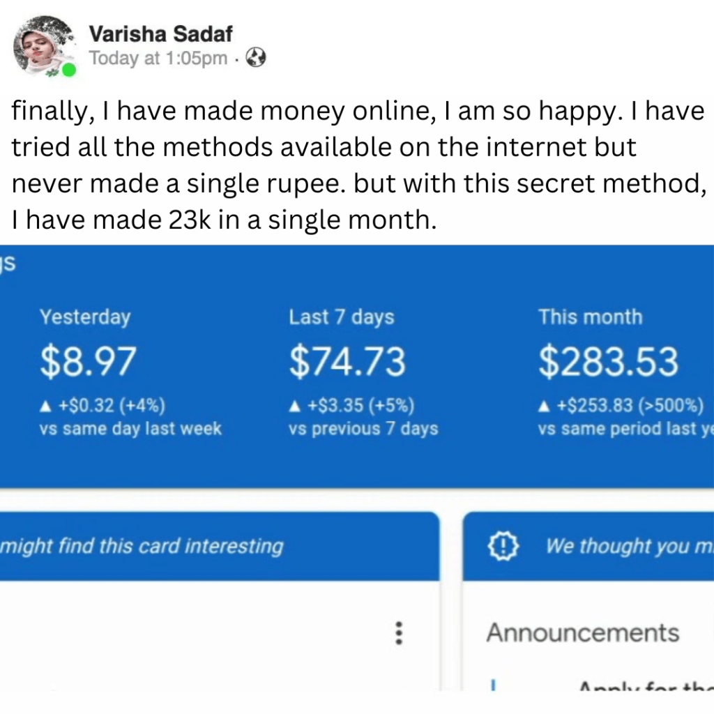This screenshot has width=714, height=714.
Task: Click the post text about making money online
Action: click(357, 167)
